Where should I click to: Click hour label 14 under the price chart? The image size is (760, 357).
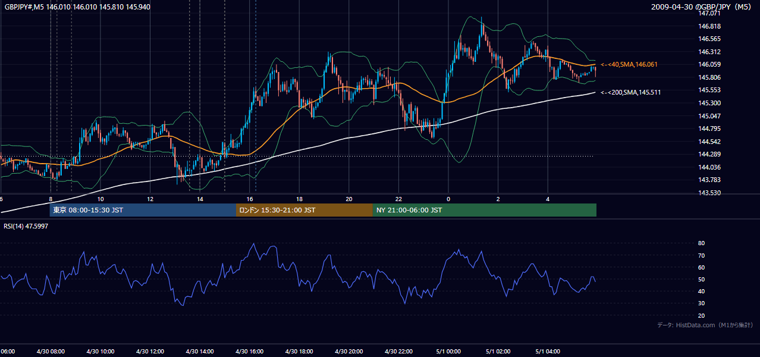click(200, 199)
